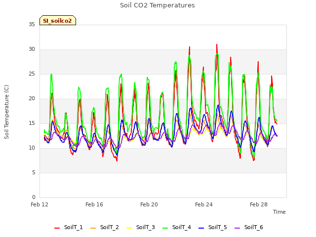Click the 35 y-axis tick label
Image resolution: width=316 pixels, height=237 pixels.
click(32, 25)
